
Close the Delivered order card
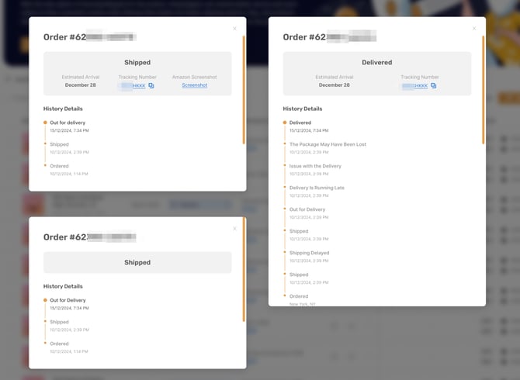tap(474, 29)
